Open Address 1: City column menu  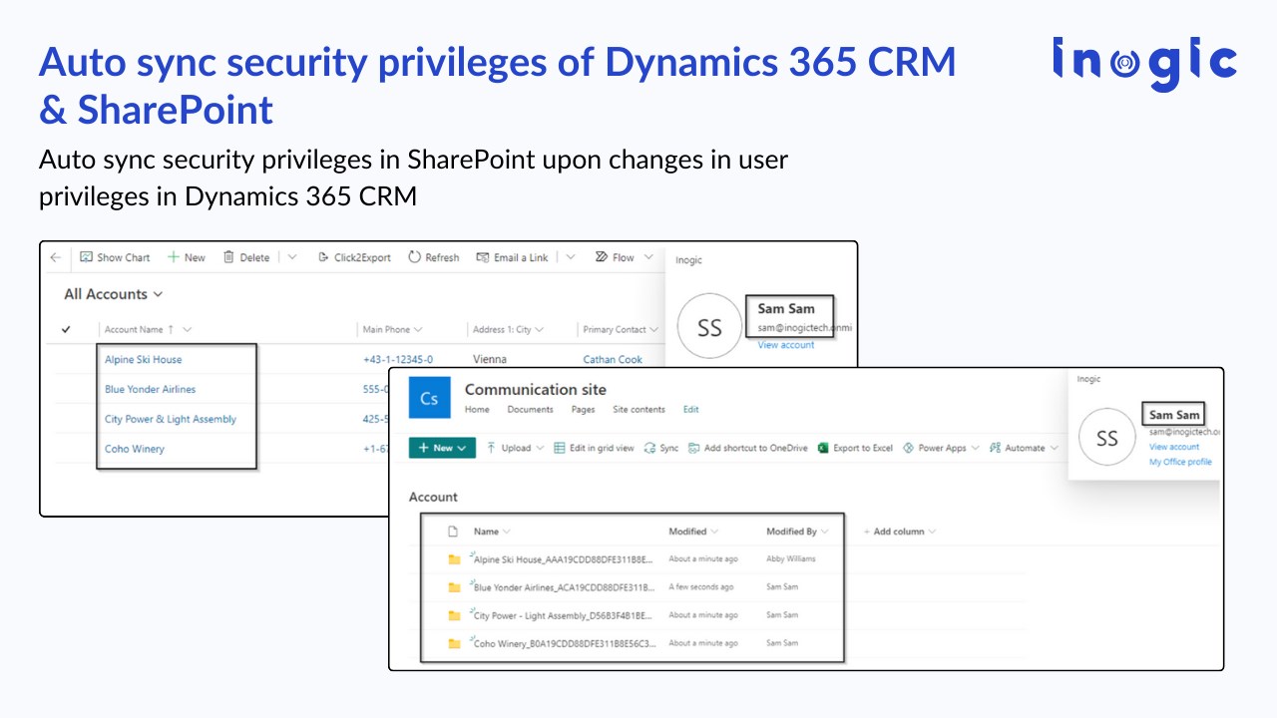509,329
